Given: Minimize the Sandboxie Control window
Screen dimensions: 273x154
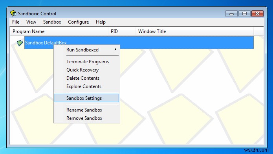Looking at the screenshot, I should 231,14.
